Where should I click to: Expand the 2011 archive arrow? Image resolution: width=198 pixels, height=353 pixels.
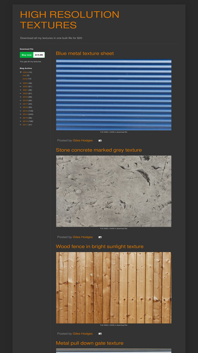click(x=21, y=125)
